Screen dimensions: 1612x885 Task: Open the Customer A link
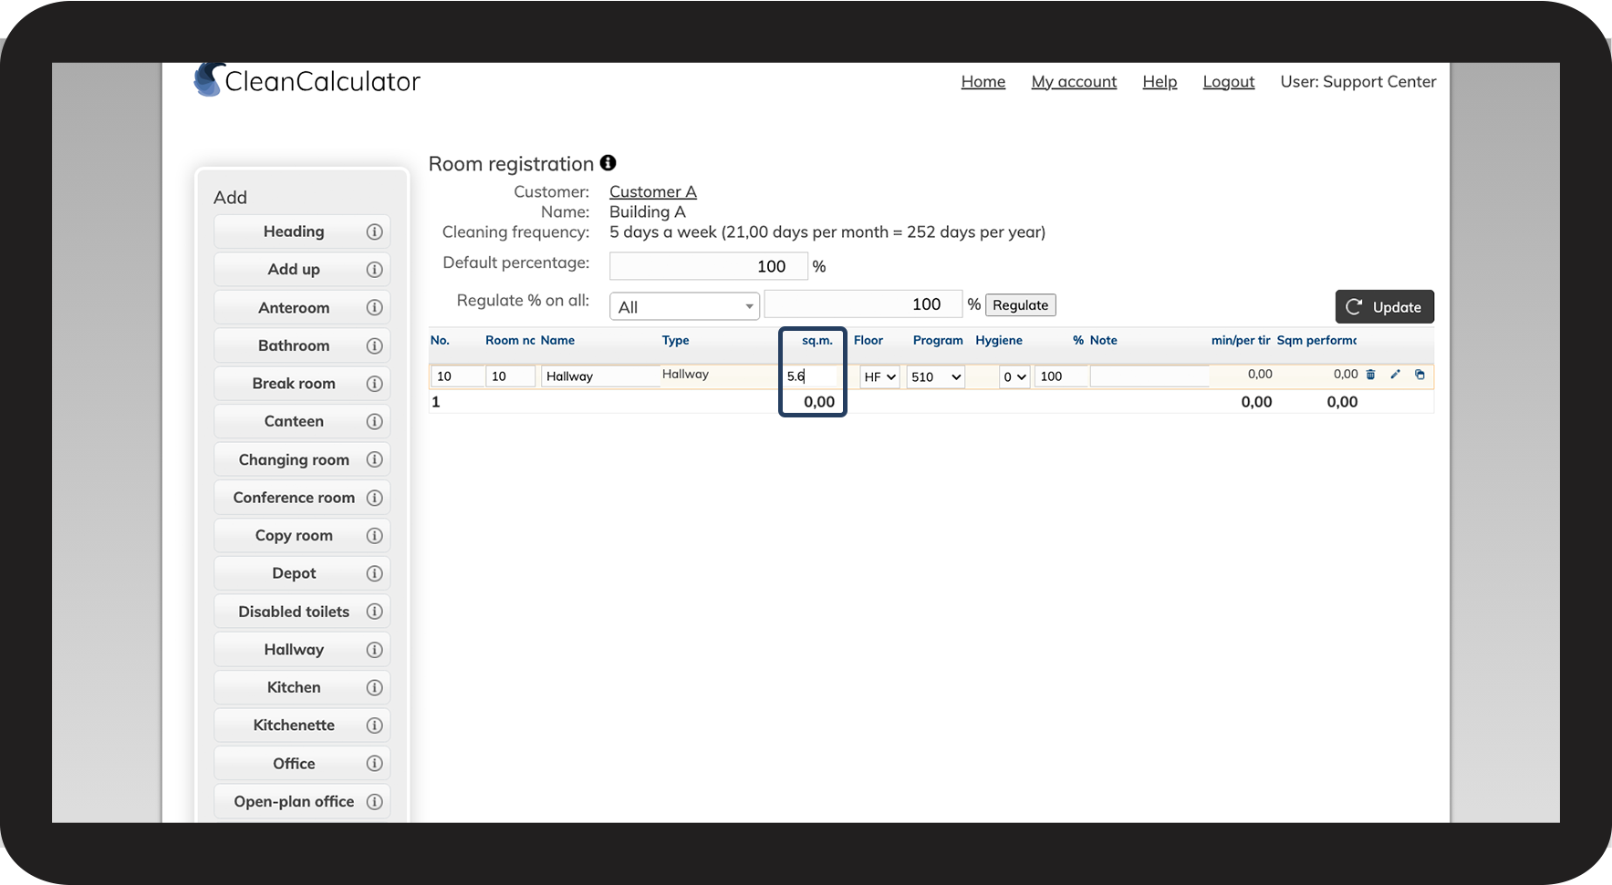pos(652,191)
